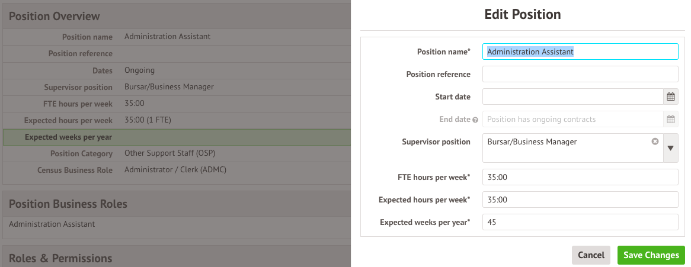Select the FTE hours per week field
Viewport: 691px width, 267px height.
tap(580, 177)
